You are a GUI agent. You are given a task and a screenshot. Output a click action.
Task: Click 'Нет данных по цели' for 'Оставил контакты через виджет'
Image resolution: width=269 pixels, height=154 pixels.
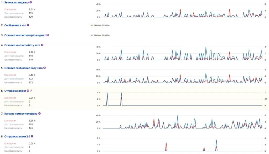(x=100, y=35)
